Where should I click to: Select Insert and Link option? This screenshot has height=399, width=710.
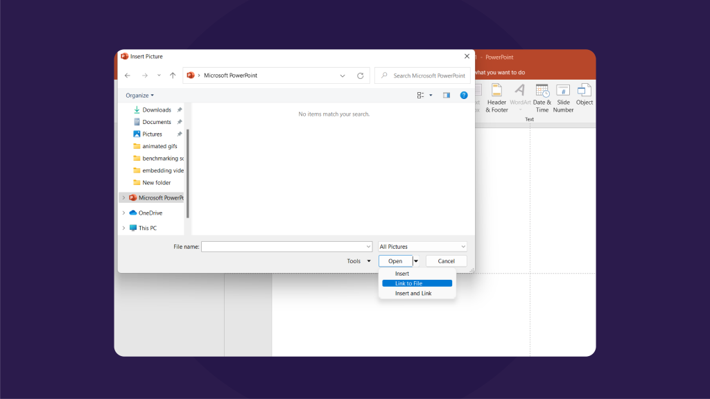tap(413, 293)
